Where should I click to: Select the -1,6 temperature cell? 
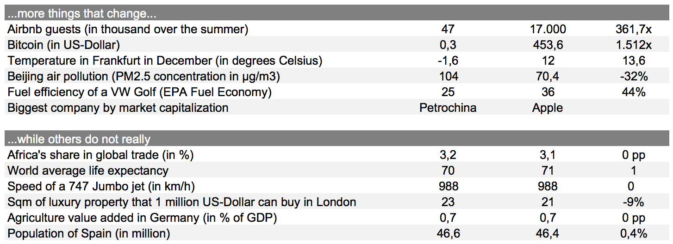click(448, 61)
